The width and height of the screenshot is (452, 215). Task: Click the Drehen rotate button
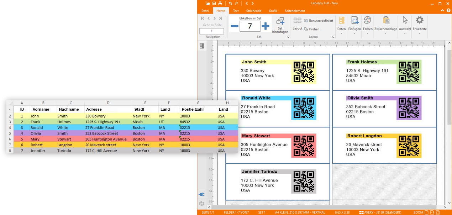point(312,29)
